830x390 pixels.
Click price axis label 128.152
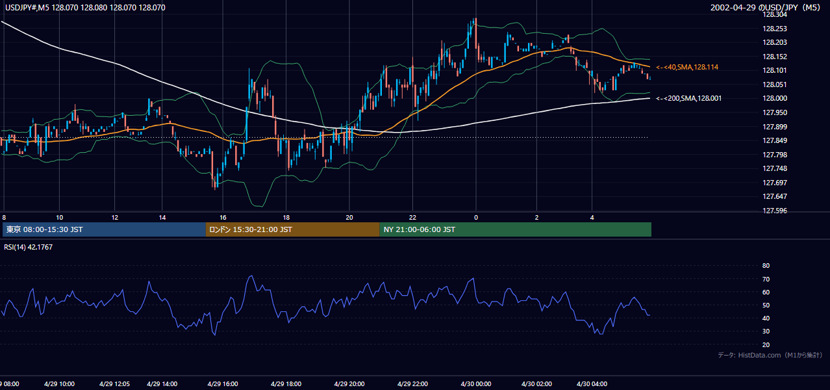coord(775,57)
